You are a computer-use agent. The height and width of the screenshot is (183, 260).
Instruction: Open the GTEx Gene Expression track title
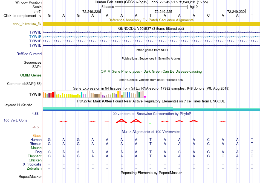tap(151, 88)
